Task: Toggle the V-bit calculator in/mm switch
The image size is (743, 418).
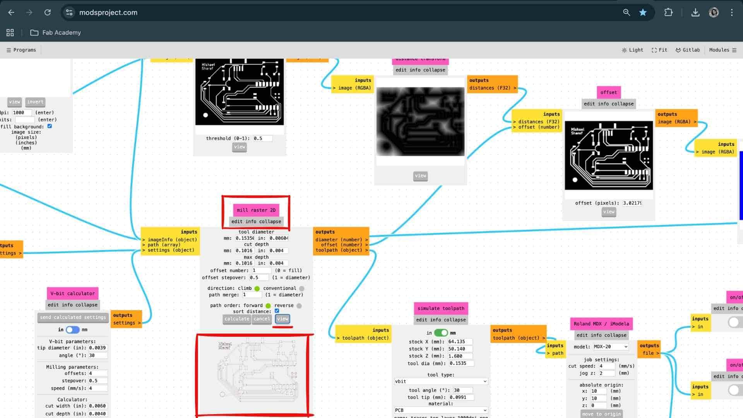Action: pyautogui.click(x=72, y=330)
